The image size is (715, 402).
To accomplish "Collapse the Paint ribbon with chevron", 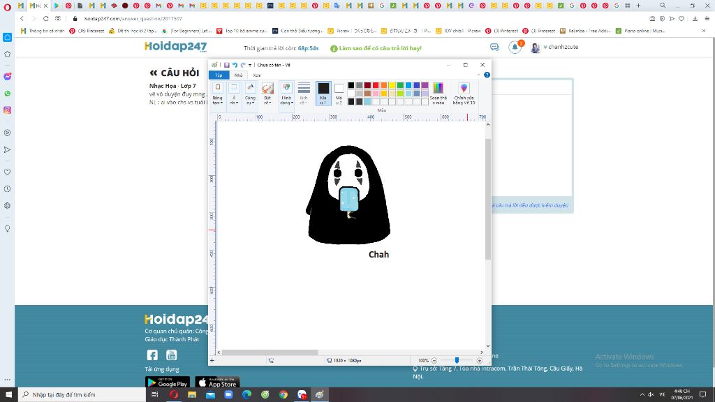I will [479, 75].
